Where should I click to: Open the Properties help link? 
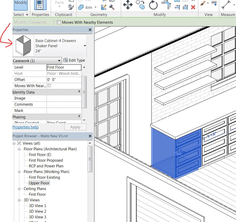click(25, 127)
